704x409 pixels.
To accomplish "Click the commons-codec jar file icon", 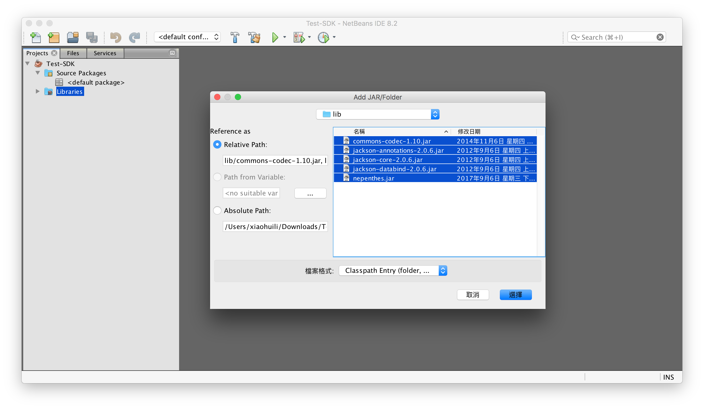I will click(x=346, y=141).
